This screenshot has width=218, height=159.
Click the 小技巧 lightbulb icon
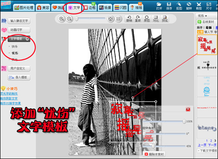[3, 88]
